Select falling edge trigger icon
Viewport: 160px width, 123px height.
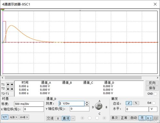click(136, 103)
